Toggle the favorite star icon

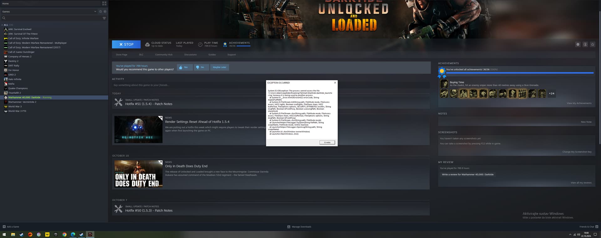coord(592,44)
